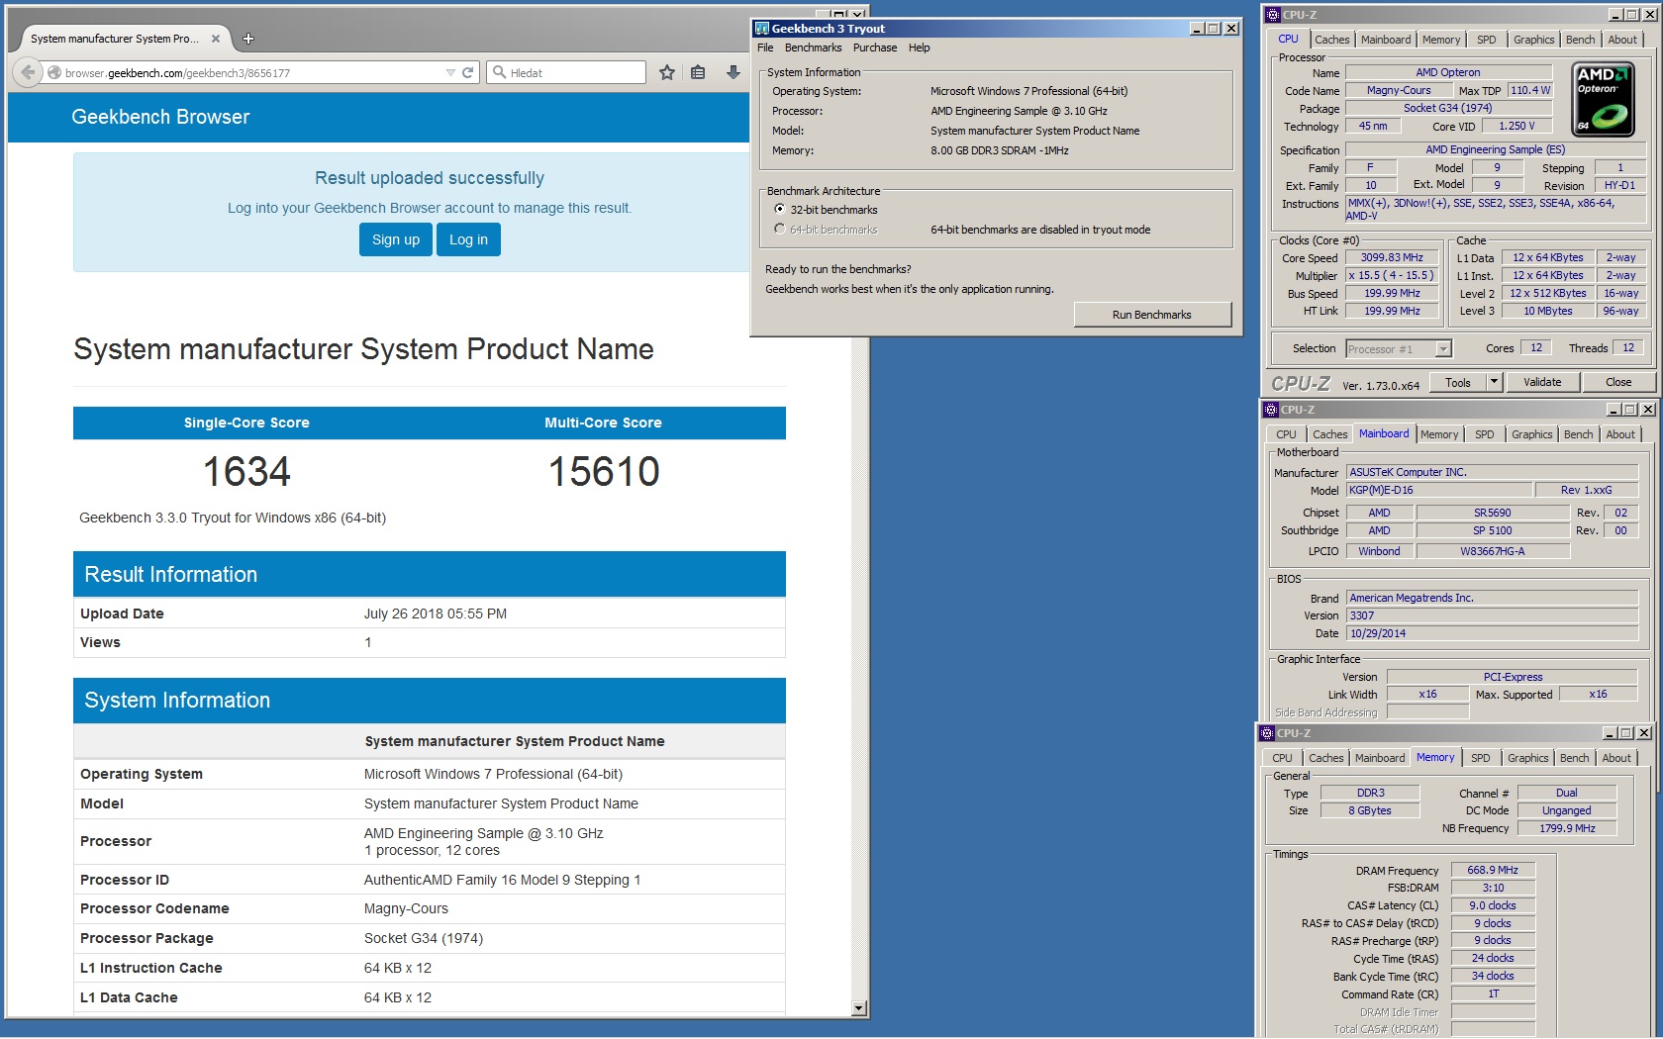The width and height of the screenshot is (1663, 1039).
Task: Minimize the top CPU-Z window
Action: [1615, 15]
